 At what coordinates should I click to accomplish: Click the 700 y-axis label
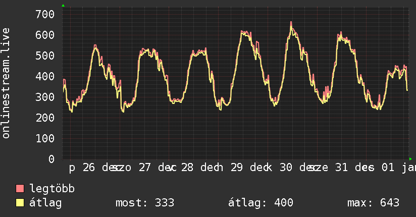45,14
